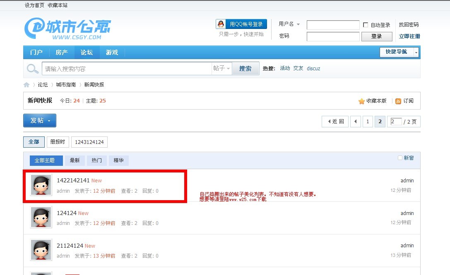Select the 1243124124 category tab
Screen dimensions: 450x275
[x=89, y=142]
